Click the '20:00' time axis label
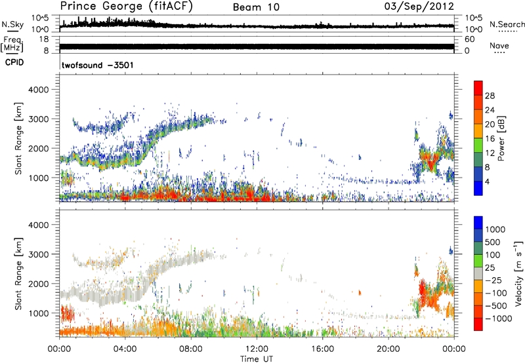 (388, 349)
